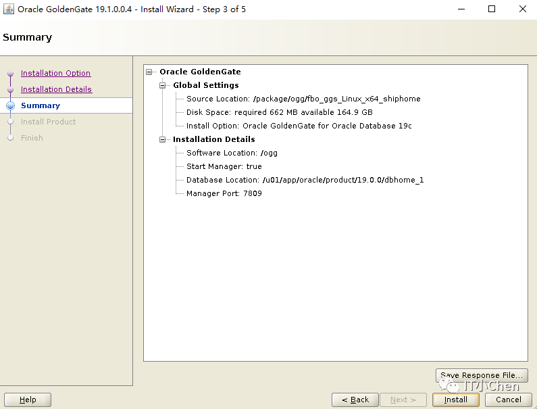The image size is (537, 409).
Task: Go to Installation Details step
Action: point(56,89)
